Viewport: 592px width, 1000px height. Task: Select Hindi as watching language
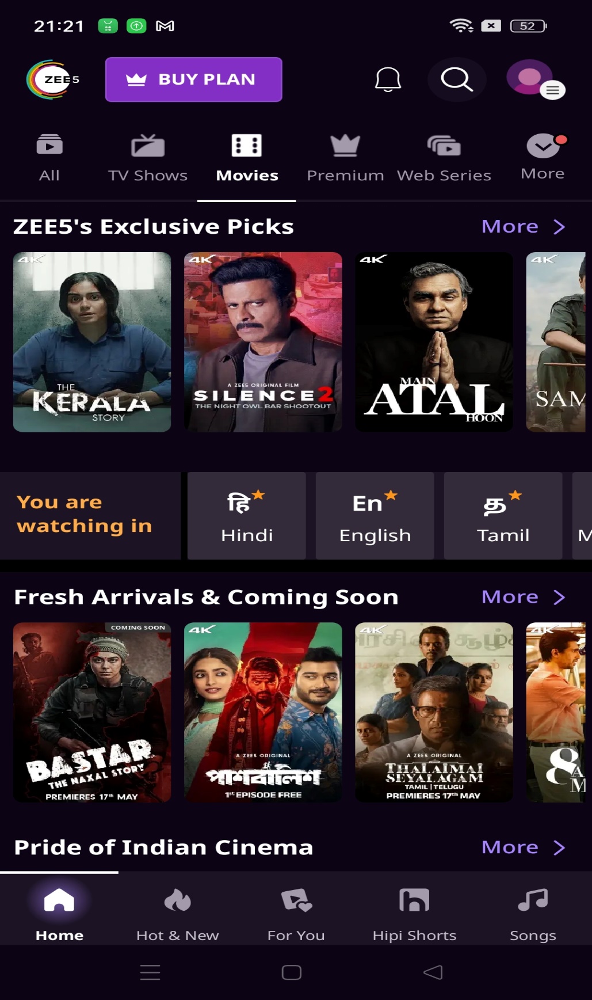247,516
